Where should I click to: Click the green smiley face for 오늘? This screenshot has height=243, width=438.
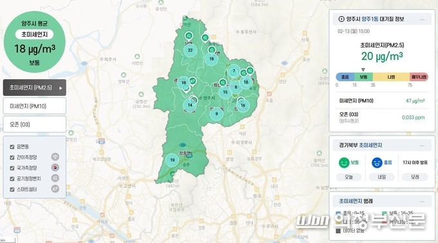pos(344,162)
